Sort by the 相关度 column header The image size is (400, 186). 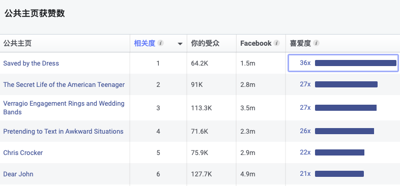pos(145,43)
